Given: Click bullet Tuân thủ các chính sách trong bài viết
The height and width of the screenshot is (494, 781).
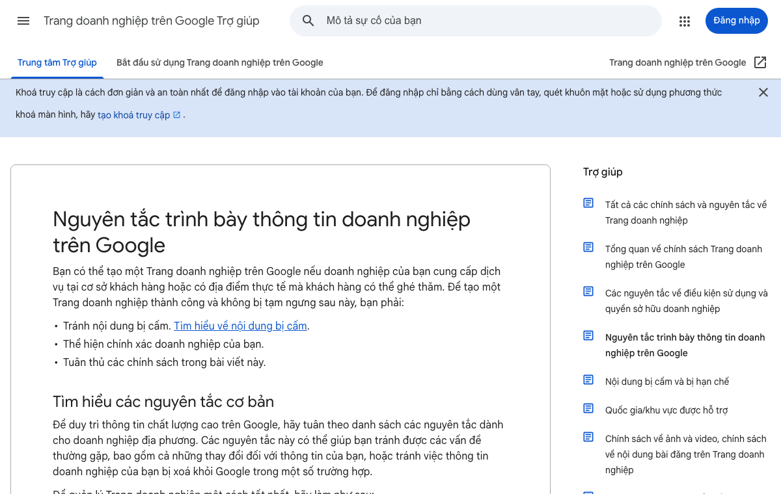Looking at the screenshot, I should pyautogui.click(x=165, y=362).
